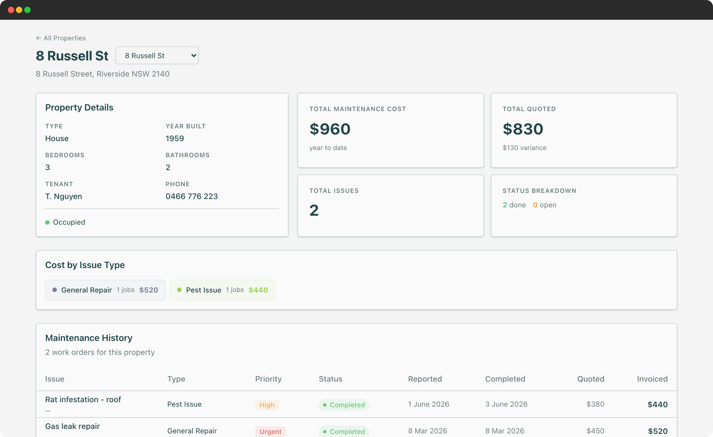Image resolution: width=713 pixels, height=437 pixels.
Task: Click the 2 done status count
Action: coord(514,205)
